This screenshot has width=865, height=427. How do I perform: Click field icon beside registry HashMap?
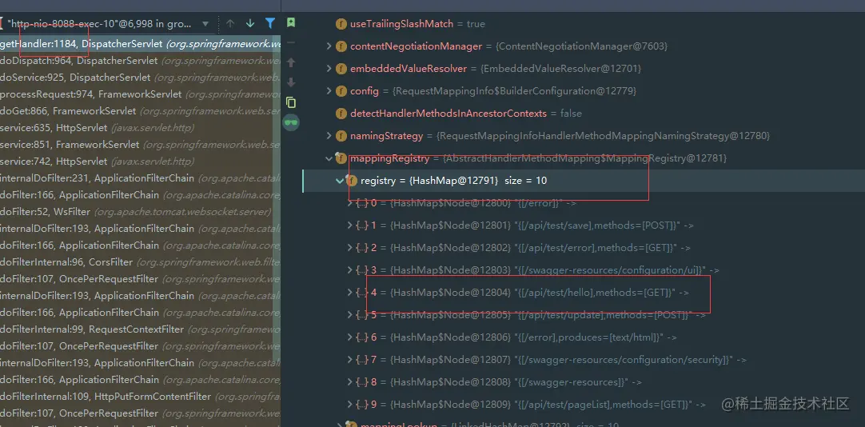[352, 181]
